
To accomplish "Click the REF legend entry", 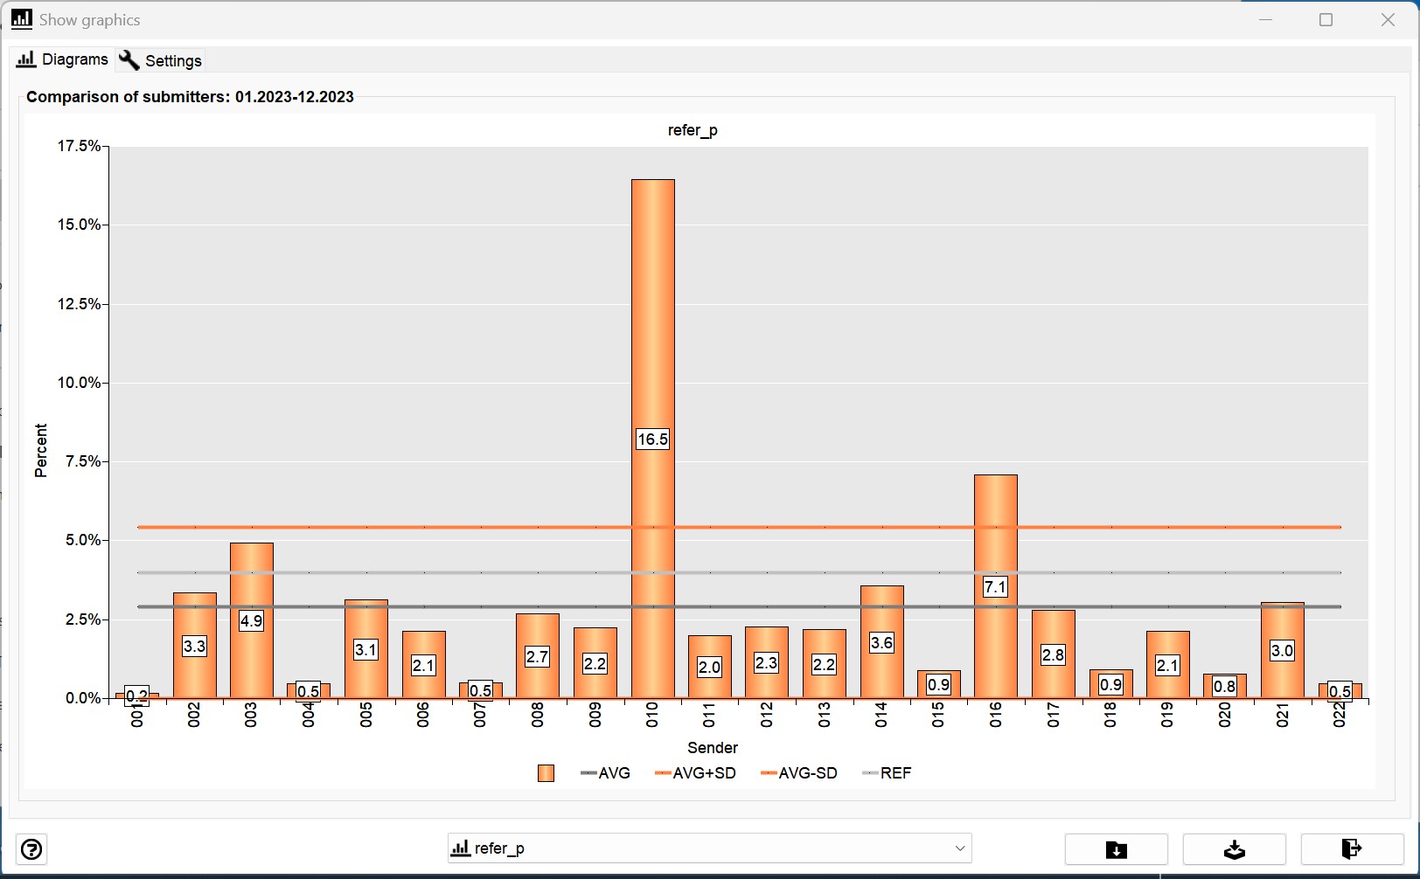I will (887, 773).
